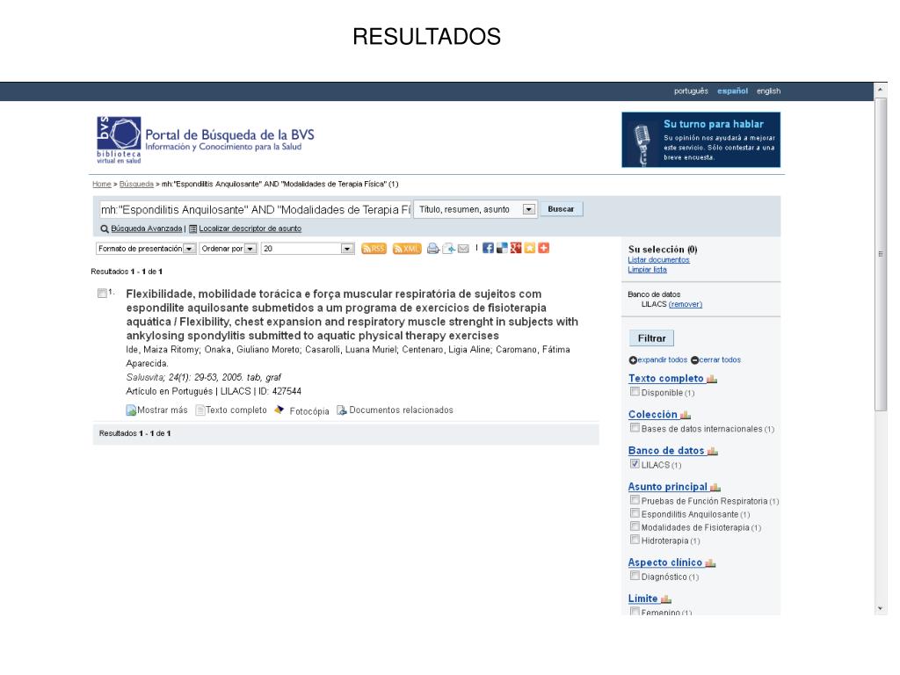900x675 pixels.
Task: Go to Home breadcrumb link
Action: click(102, 185)
